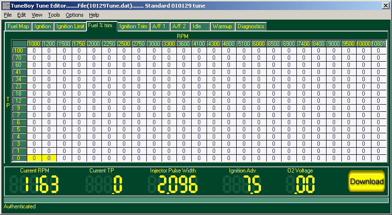Select cell at TP 100, 10801 RPM
392x215 pixels.
coord(379,51)
